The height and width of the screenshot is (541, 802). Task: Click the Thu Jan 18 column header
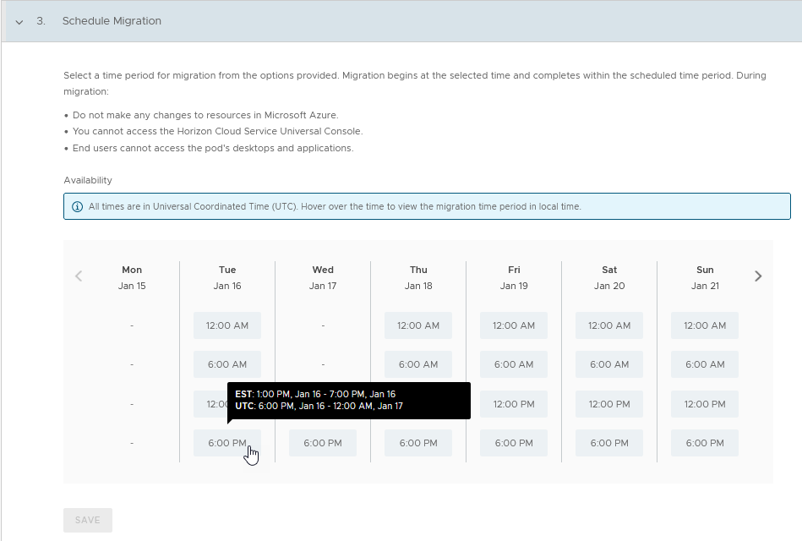(x=418, y=277)
